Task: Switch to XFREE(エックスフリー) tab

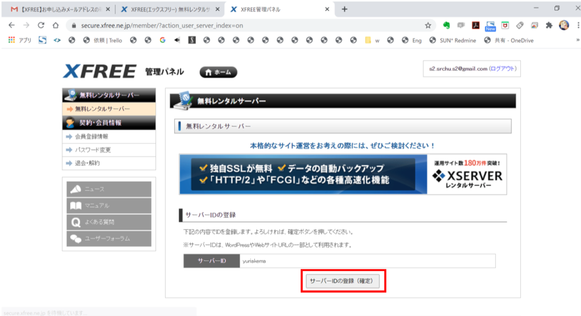Action: (x=169, y=9)
